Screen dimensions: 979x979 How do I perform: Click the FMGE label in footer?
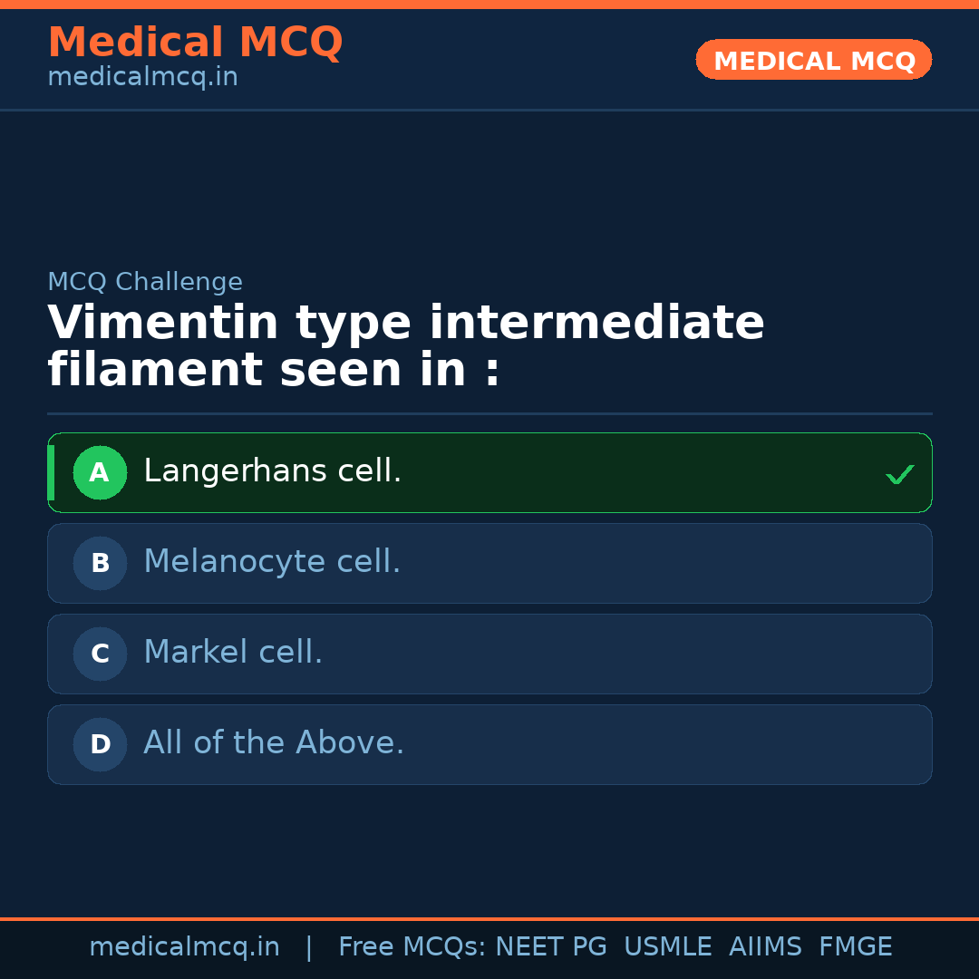(856, 947)
